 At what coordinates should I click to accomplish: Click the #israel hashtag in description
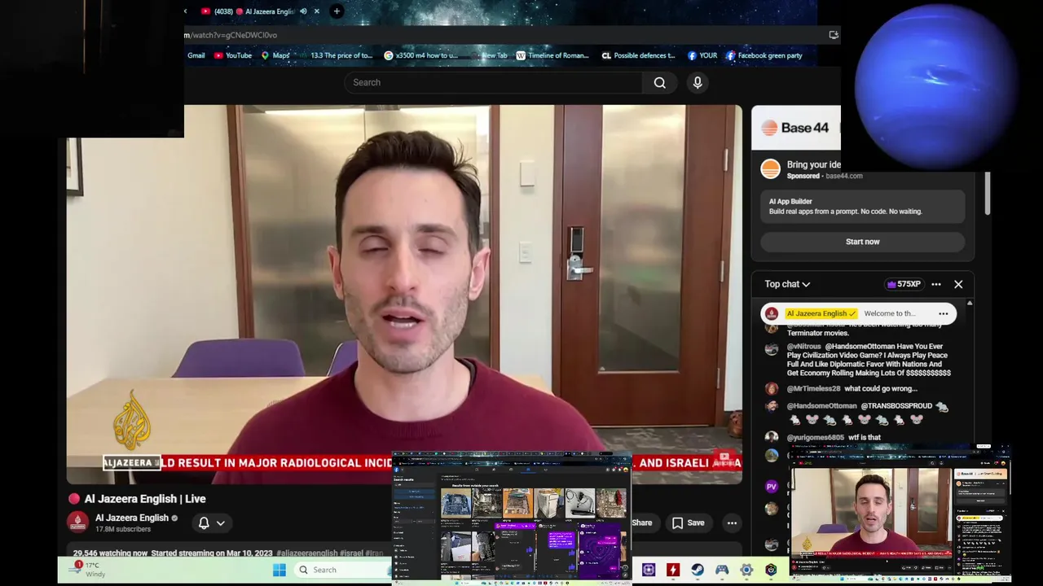coord(351,553)
